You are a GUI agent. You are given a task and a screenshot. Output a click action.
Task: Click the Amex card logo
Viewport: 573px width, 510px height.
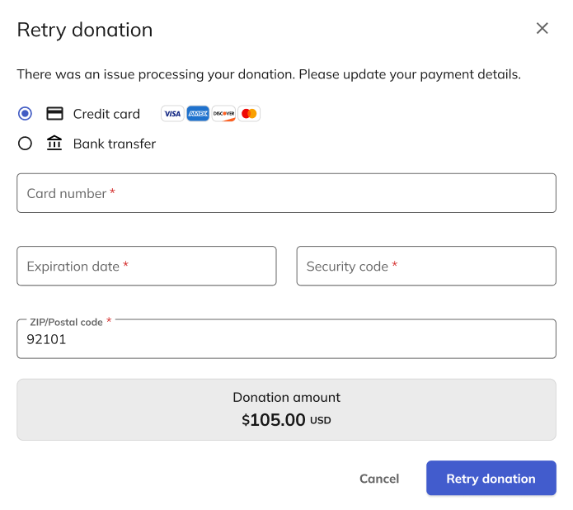[x=198, y=114]
